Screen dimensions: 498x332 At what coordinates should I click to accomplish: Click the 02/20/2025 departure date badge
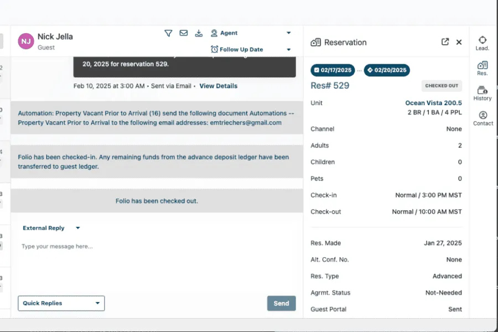[387, 70]
